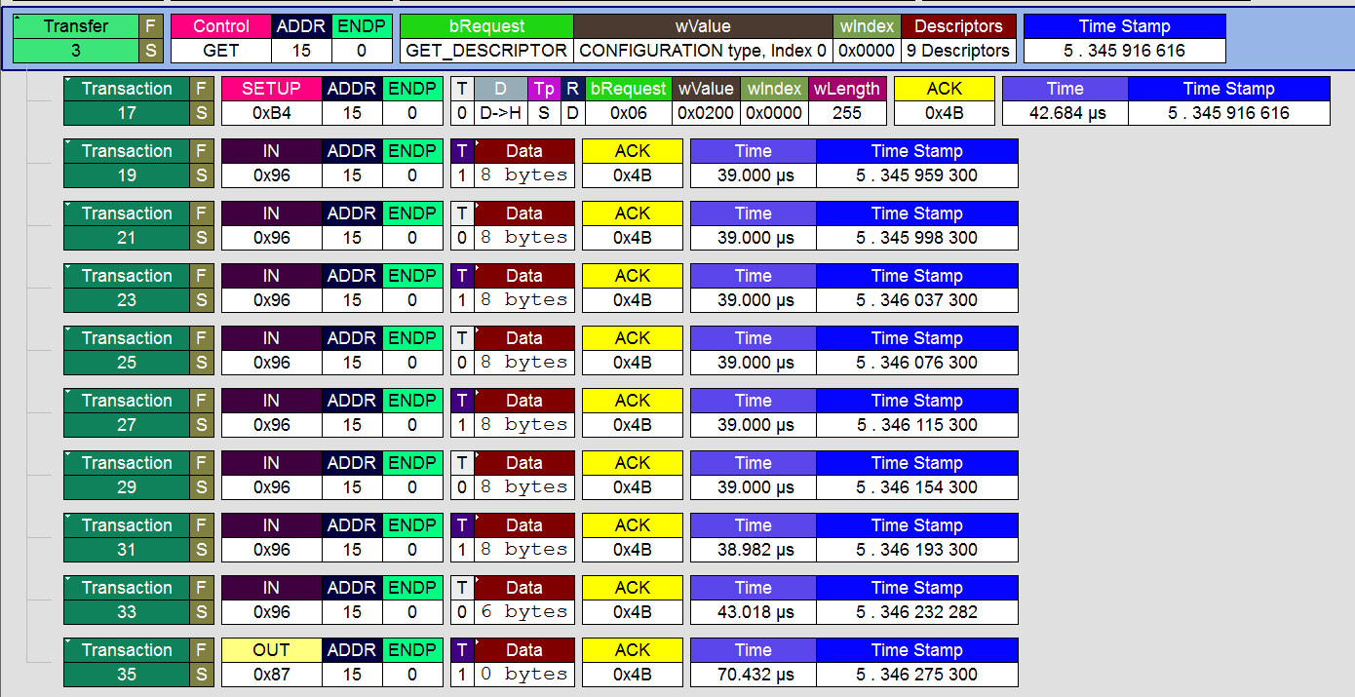Click Time Stamp 5.346 275 300
This screenshot has width=1355, height=697.
tap(917, 662)
